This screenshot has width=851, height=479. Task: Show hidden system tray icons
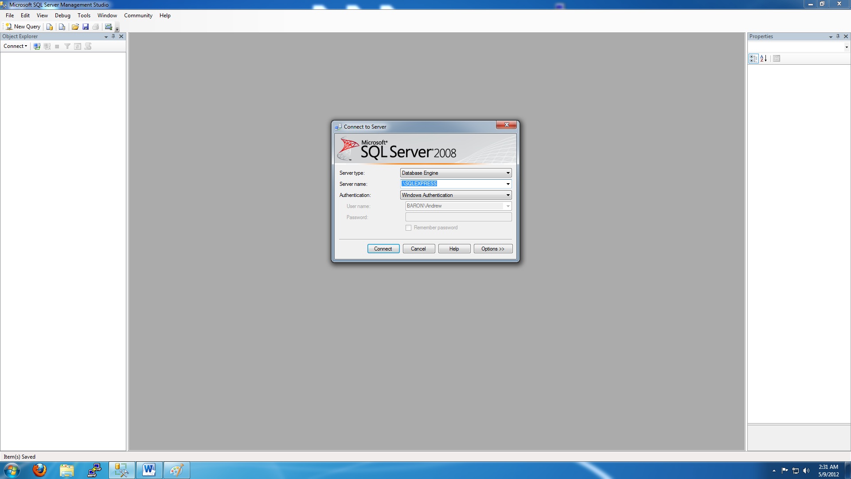774,471
